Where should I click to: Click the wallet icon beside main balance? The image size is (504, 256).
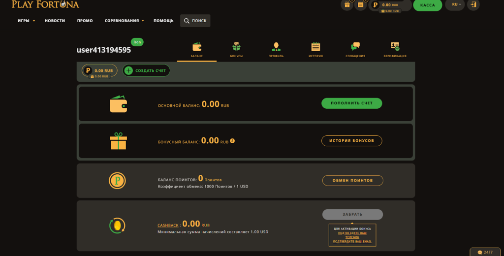118,104
